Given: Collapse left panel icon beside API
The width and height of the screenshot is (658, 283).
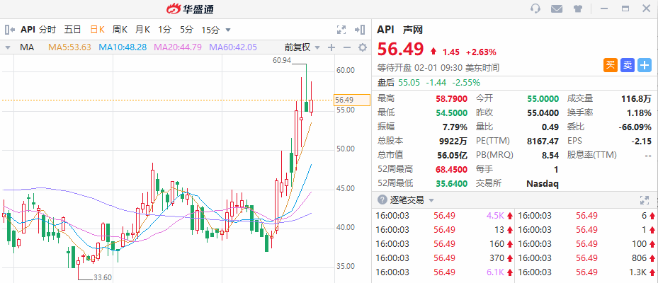Looking at the screenshot, I should click(x=10, y=30).
